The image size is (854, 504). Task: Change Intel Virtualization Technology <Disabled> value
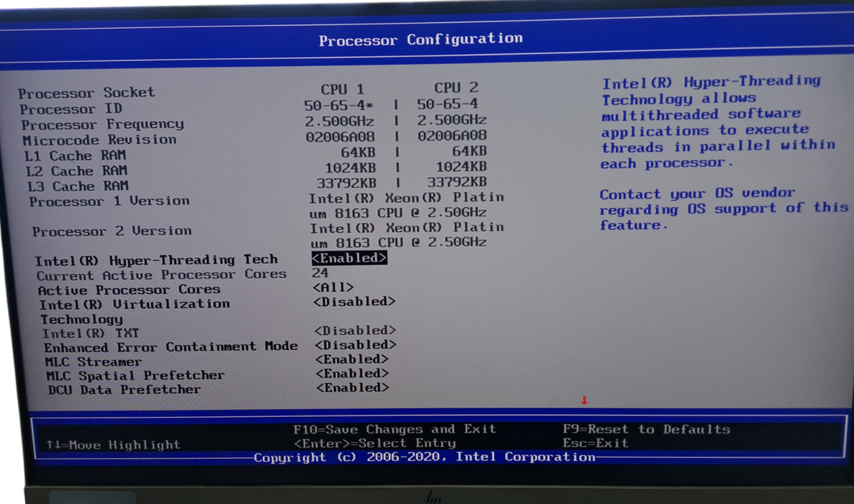pos(354,301)
